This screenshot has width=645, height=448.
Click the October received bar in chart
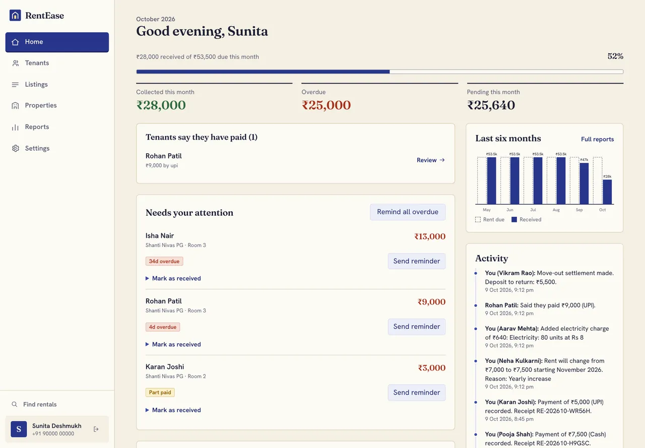pyautogui.click(x=607, y=191)
